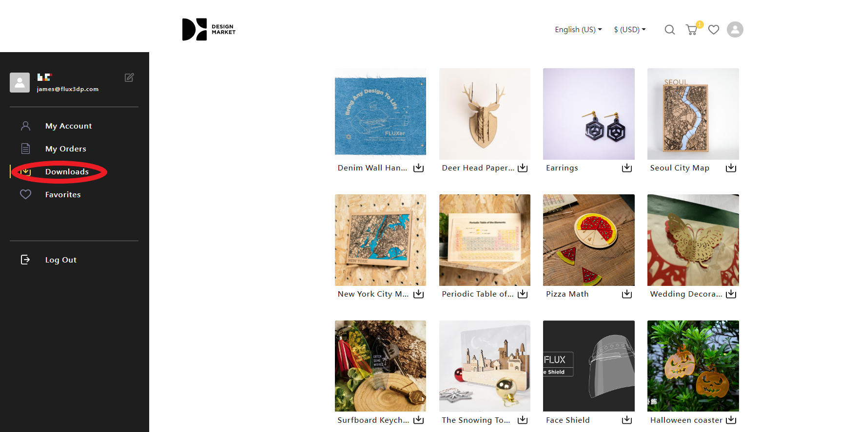Expand the English (US) language dropdown
Image resolution: width=858 pixels, height=432 pixels.
[x=578, y=30]
